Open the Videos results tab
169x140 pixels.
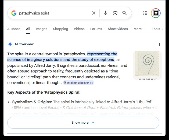[x=79, y=29]
